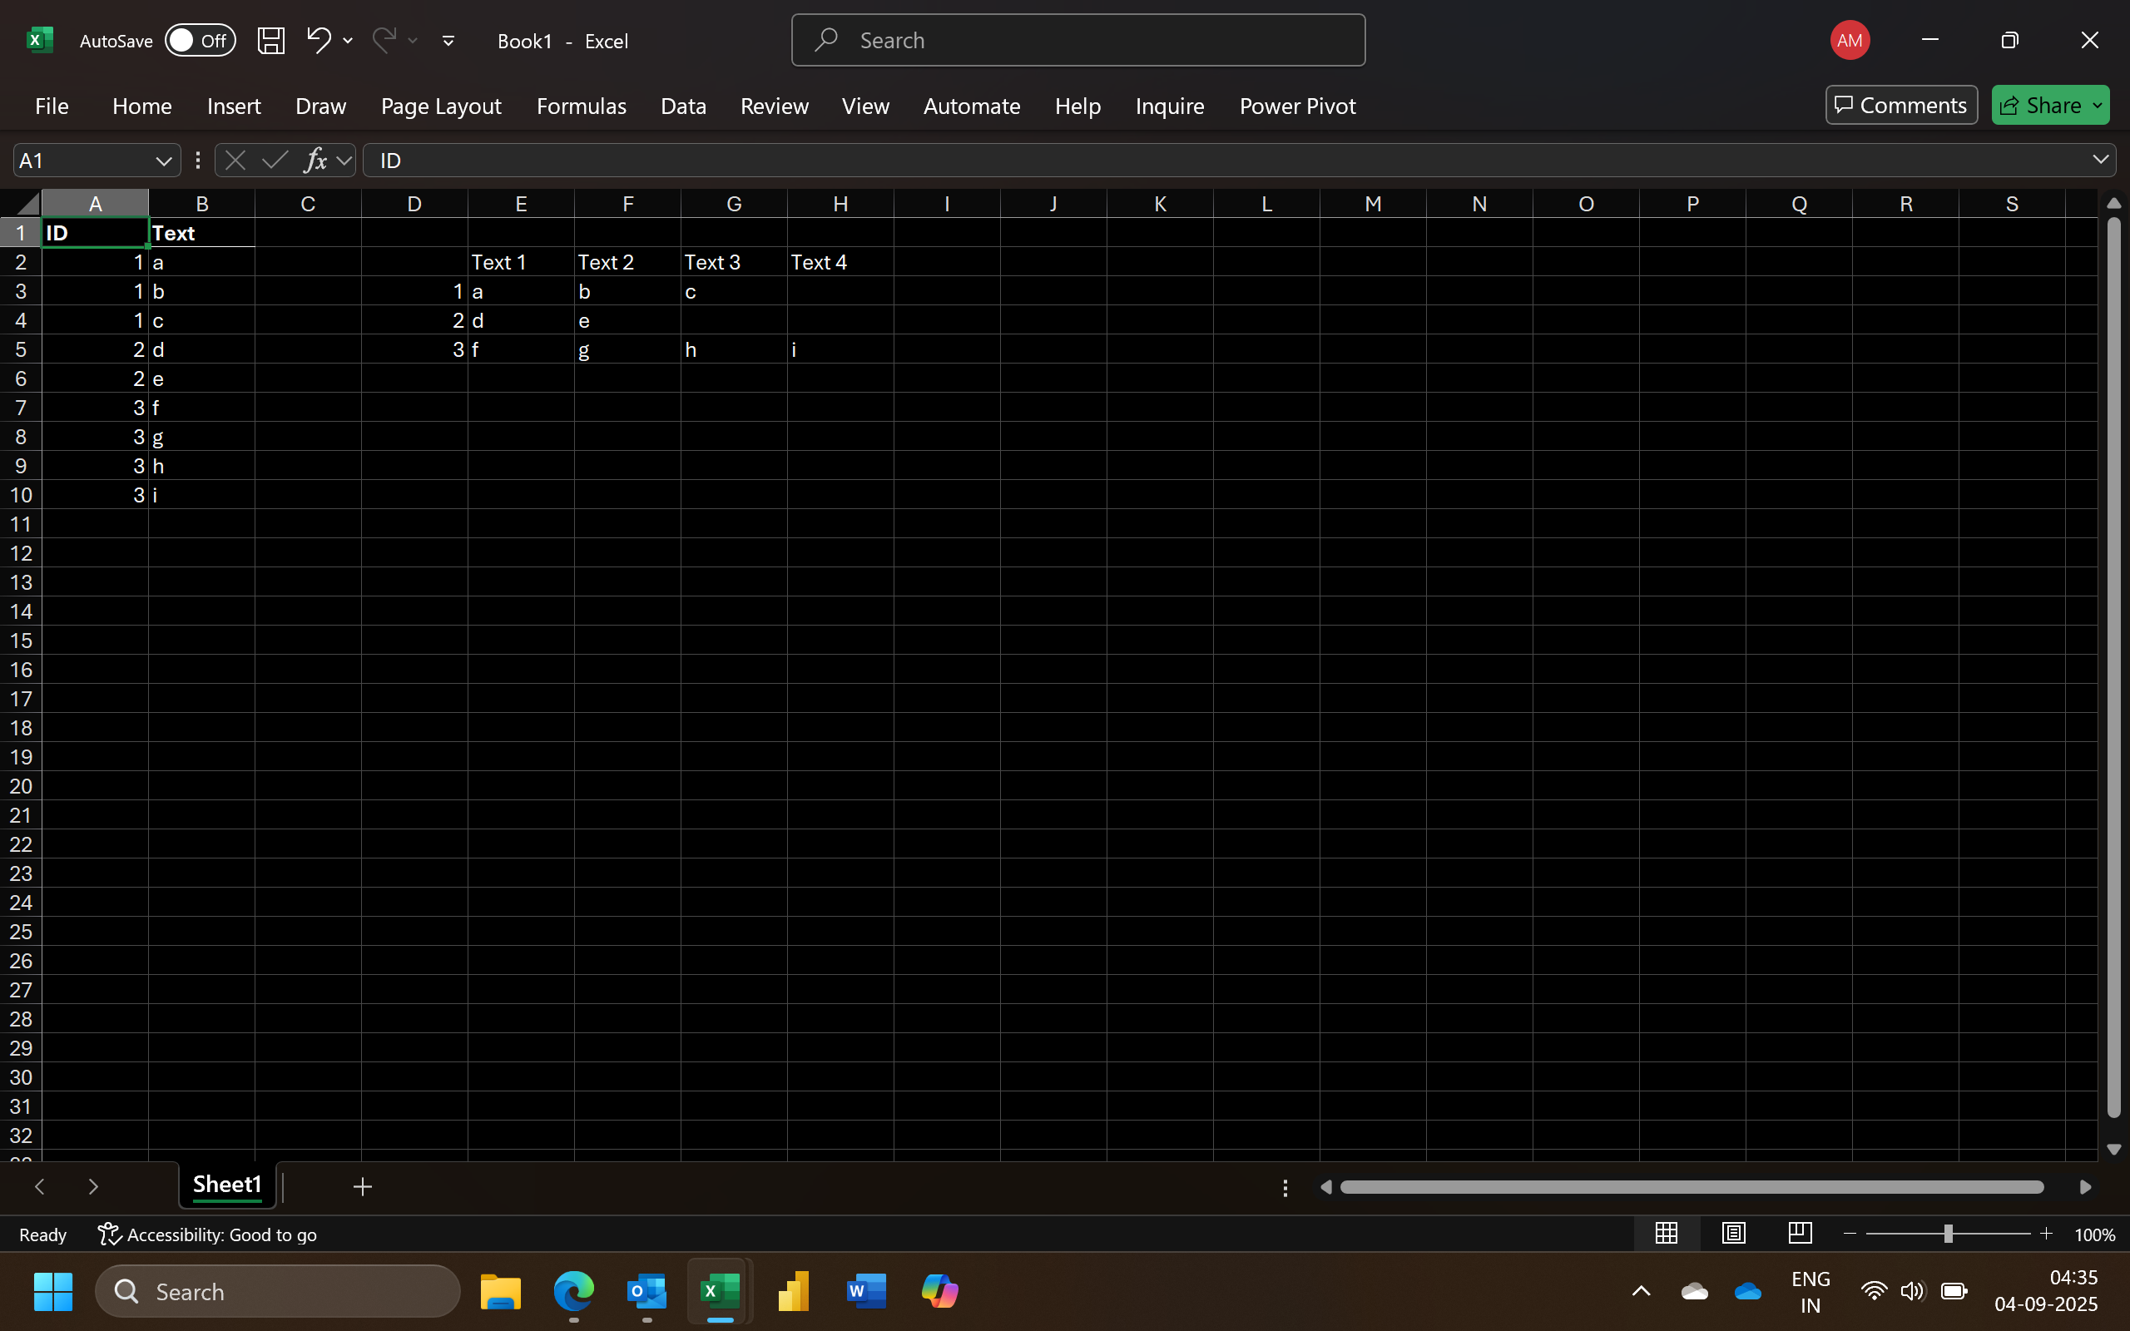The height and width of the screenshot is (1331, 2130).
Task: Add a new sheet with plus icon
Action: pyautogui.click(x=362, y=1186)
